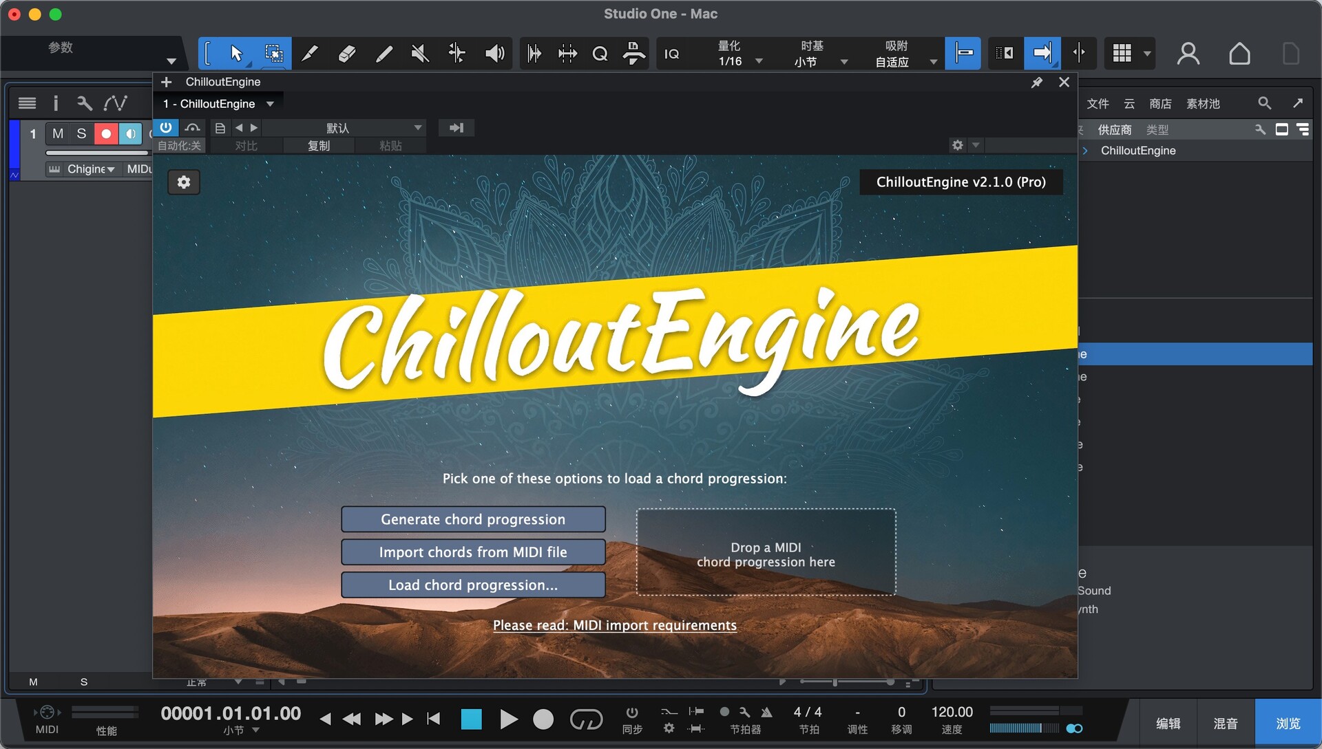Open the grid view options dropdown arrow
The image size is (1322, 749).
pyautogui.click(x=1147, y=54)
